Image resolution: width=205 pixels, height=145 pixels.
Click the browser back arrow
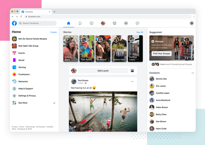13,17
